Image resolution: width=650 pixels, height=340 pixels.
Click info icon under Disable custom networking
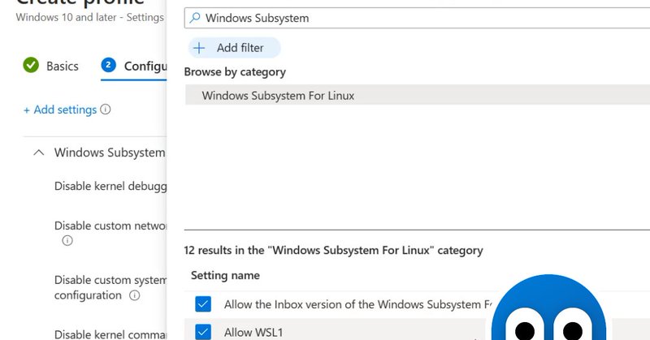pyautogui.click(x=67, y=241)
